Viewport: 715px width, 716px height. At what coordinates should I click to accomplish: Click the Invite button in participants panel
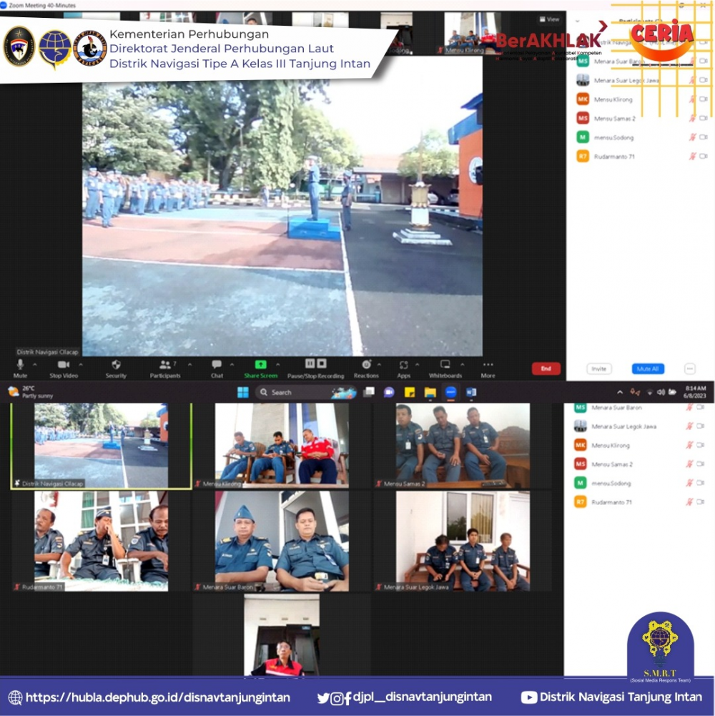click(x=599, y=368)
